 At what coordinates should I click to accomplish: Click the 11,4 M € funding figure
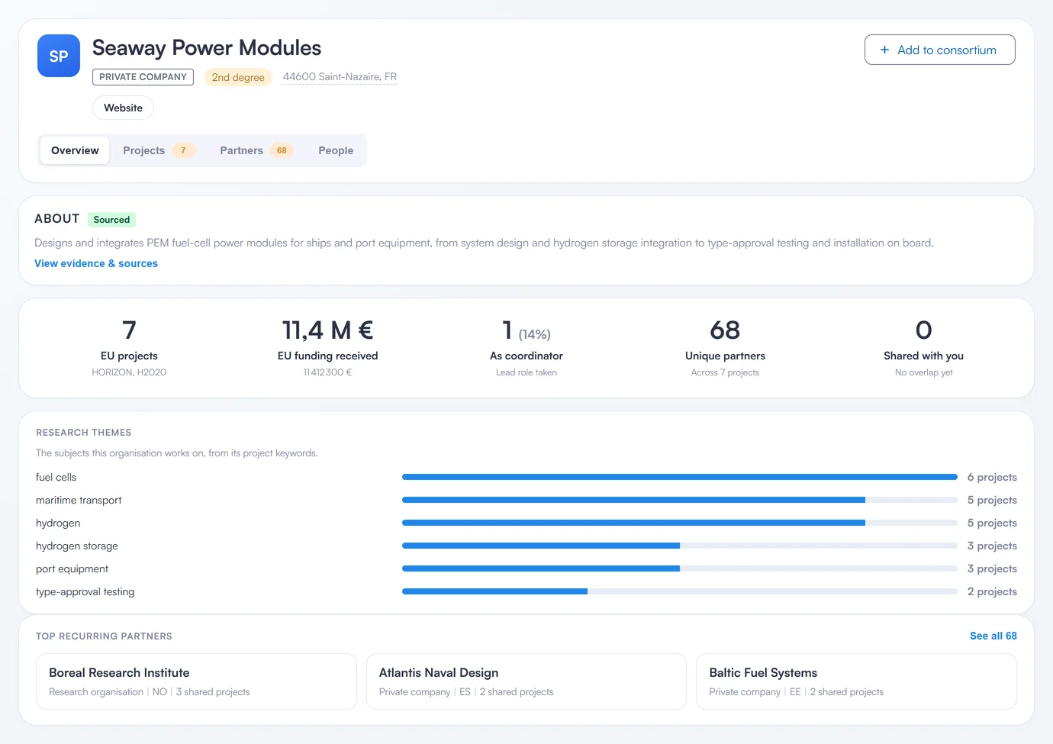327,330
